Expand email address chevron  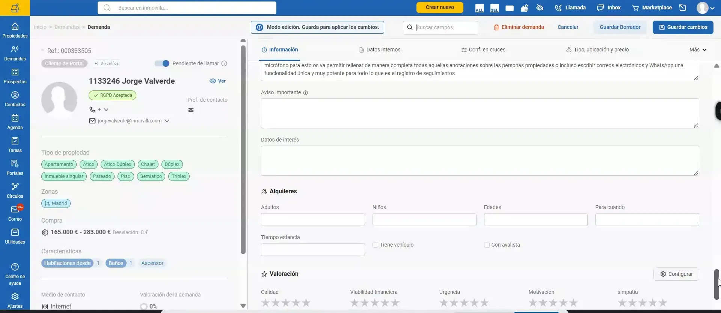pyautogui.click(x=167, y=121)
